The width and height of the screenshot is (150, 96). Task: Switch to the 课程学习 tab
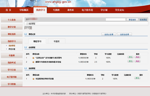click(x=37, y=41)
